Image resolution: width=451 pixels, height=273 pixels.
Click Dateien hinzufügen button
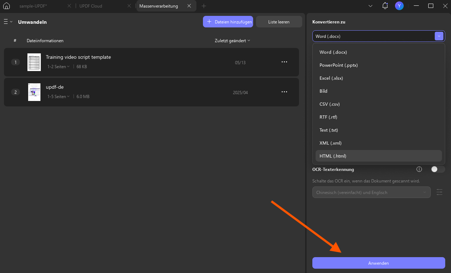pos(228,22)
